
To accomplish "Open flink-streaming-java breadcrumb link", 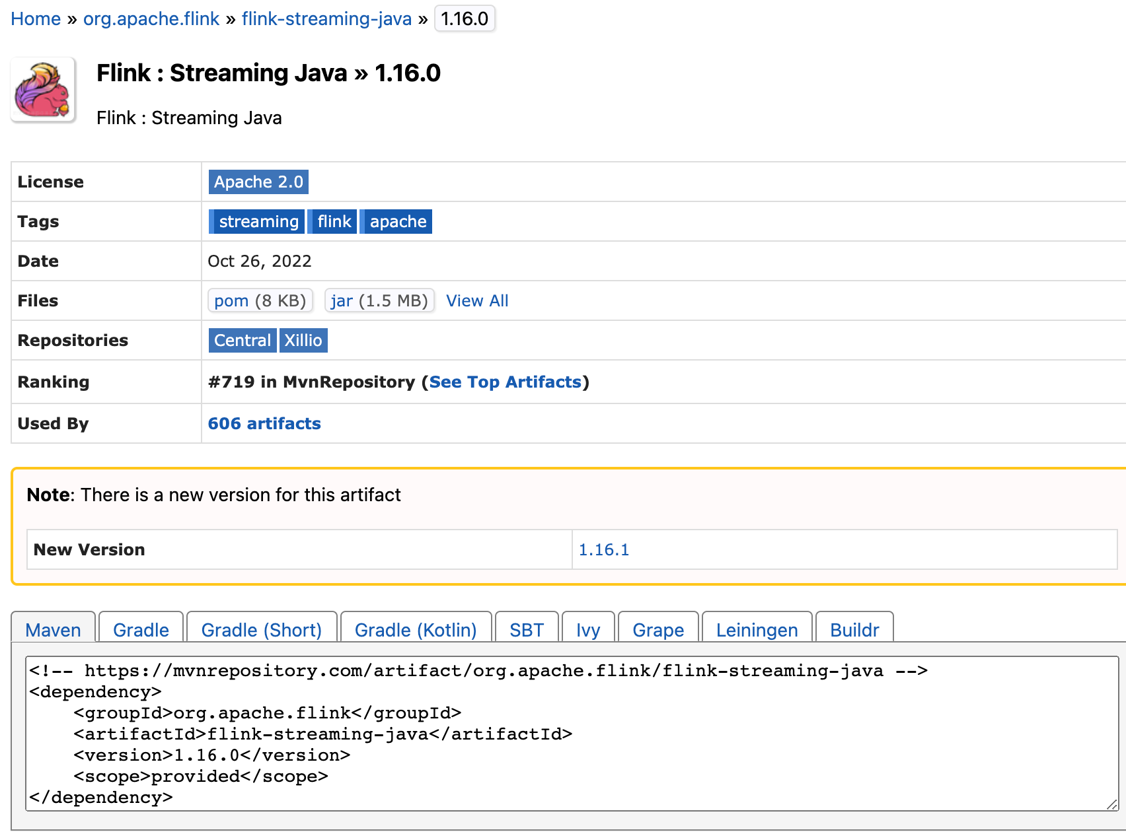I will pos(326,18).
